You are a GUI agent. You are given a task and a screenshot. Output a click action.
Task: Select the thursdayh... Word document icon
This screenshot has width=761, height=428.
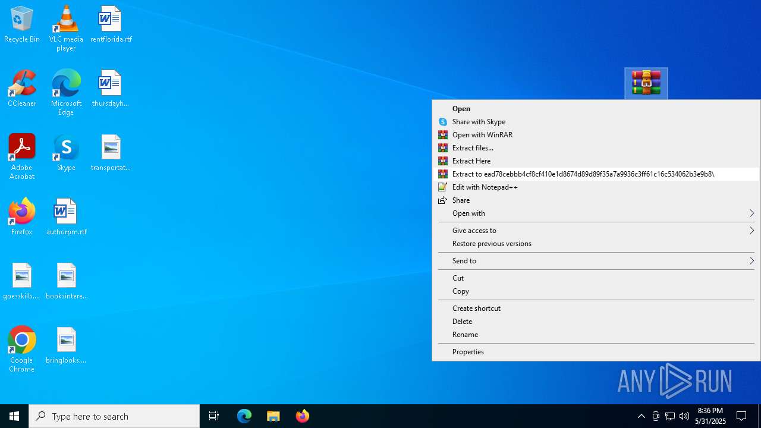[111, 89]
